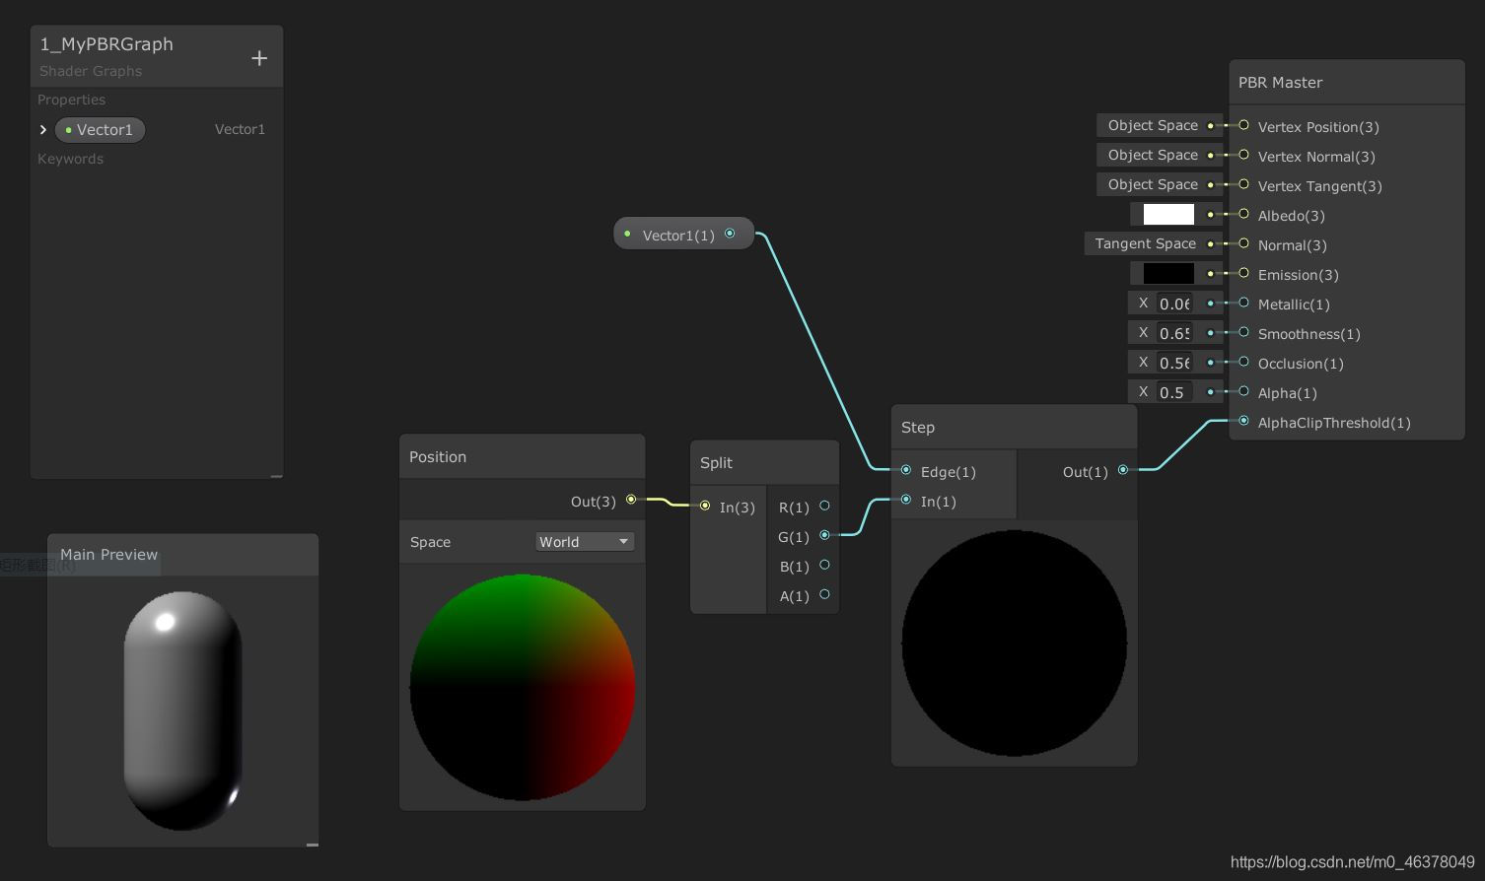Viewport: 1485px width, 881px height.
Task: Select the Vector1 property pill in the blackboard
Action: pos(100,130)
